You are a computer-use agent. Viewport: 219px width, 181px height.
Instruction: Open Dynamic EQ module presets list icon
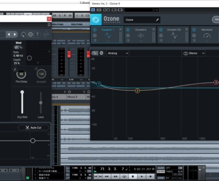click(161, 40)
